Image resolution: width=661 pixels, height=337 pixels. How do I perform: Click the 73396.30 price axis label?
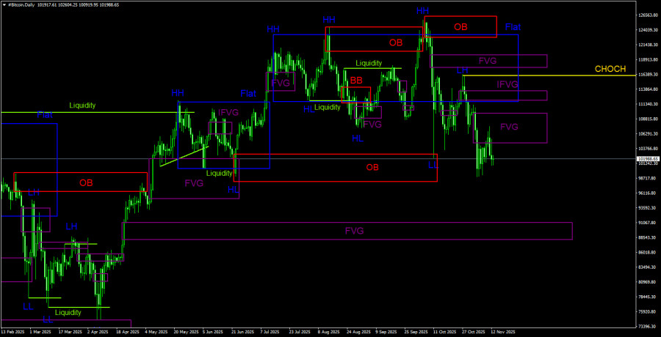[647, 326]
